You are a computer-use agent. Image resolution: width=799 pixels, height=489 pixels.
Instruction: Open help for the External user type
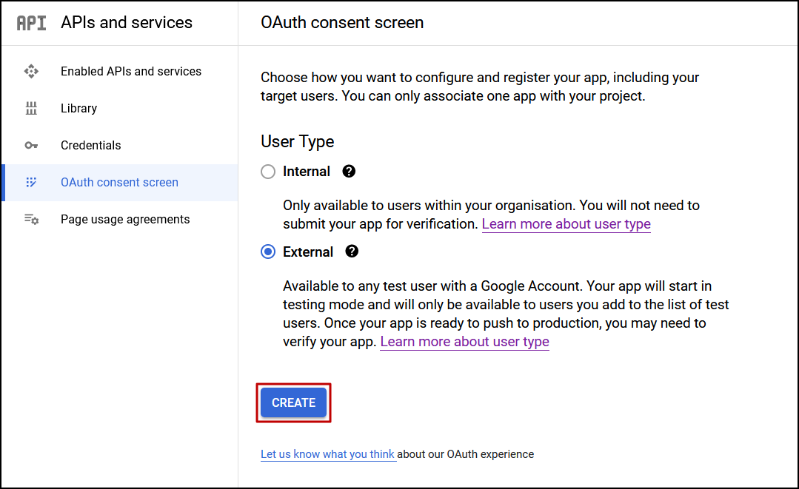coord(352,252)
